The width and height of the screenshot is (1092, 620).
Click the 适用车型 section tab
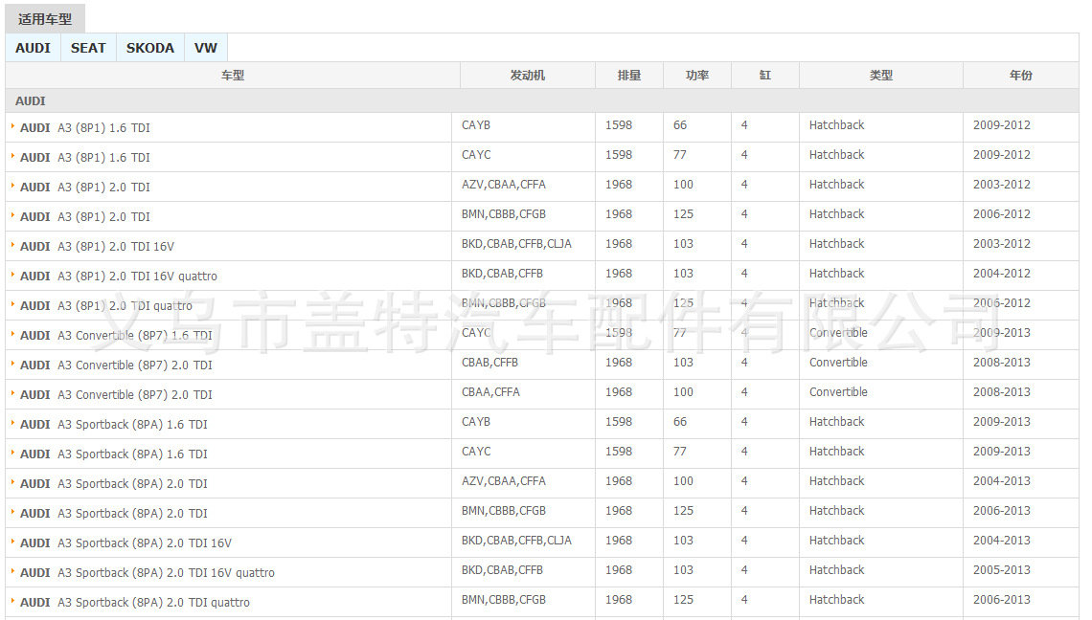pyautogui.click(x=45, y=19)
